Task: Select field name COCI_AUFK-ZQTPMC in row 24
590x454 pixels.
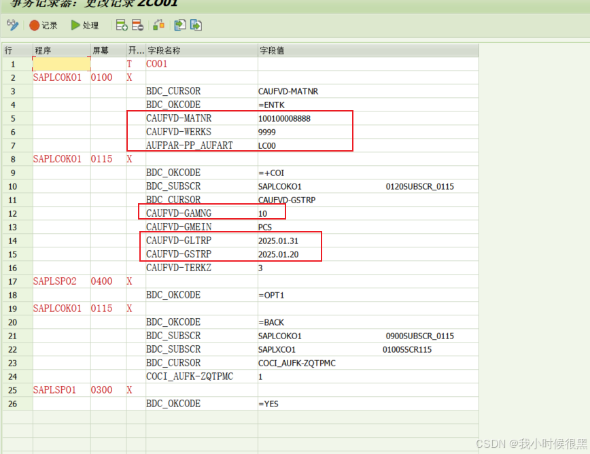Action: tap(189, 377)
